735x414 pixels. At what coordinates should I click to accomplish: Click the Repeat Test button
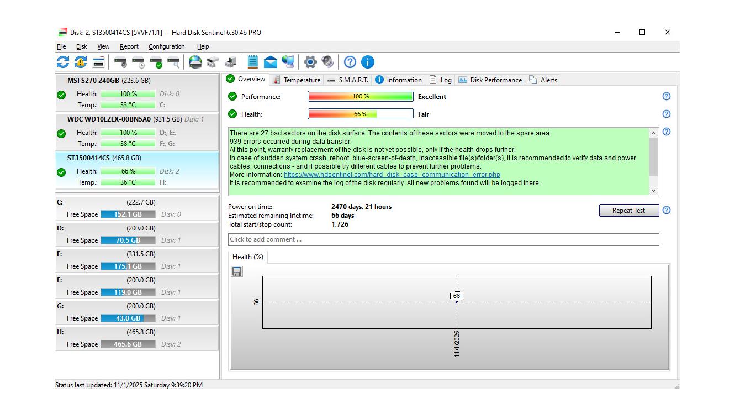628,211
